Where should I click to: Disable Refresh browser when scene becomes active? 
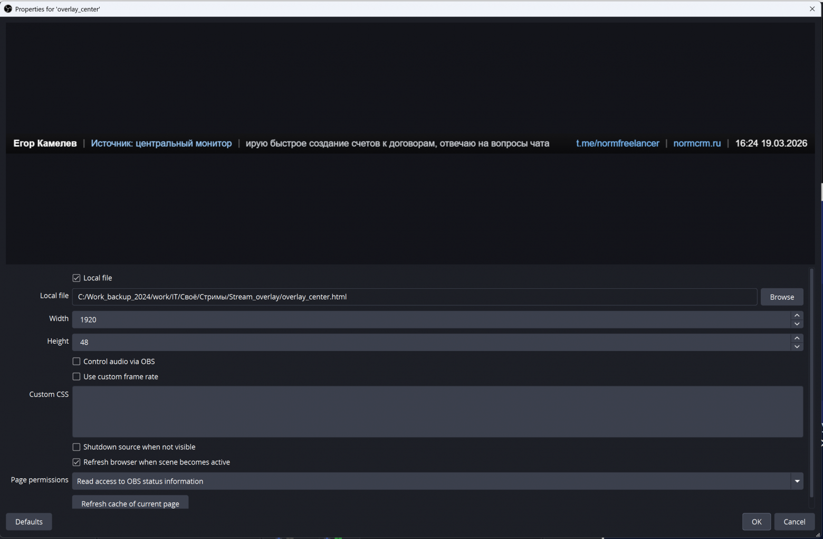pos(76,462)
